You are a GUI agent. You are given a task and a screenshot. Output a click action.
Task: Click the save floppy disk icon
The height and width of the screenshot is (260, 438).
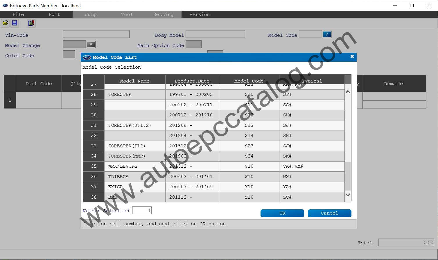tap(15, 23)
